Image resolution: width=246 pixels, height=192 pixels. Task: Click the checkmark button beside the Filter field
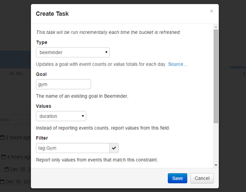click(114, 148)
